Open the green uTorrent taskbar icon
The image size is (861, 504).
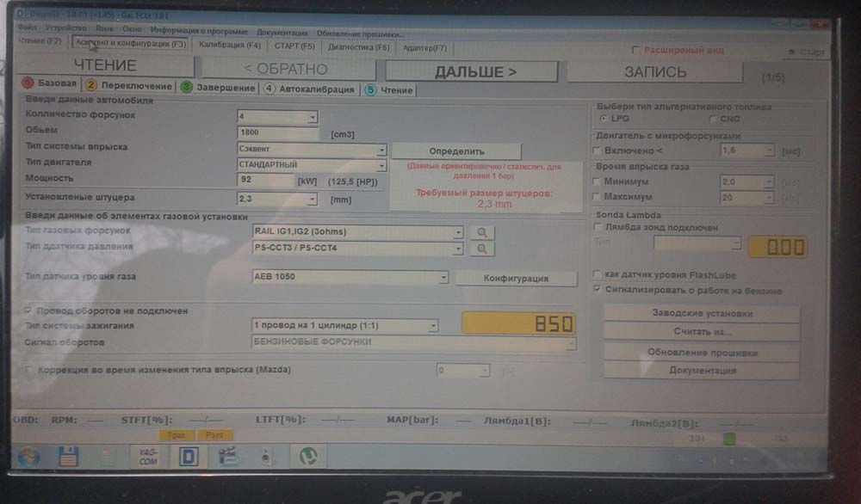(306, 456)
